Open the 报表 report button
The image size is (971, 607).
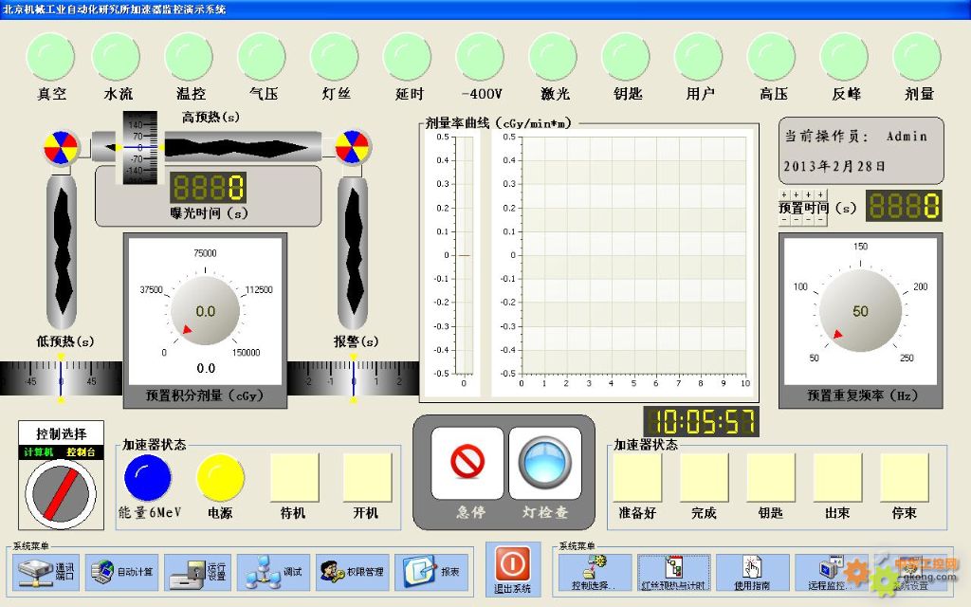tap(431, 572)
